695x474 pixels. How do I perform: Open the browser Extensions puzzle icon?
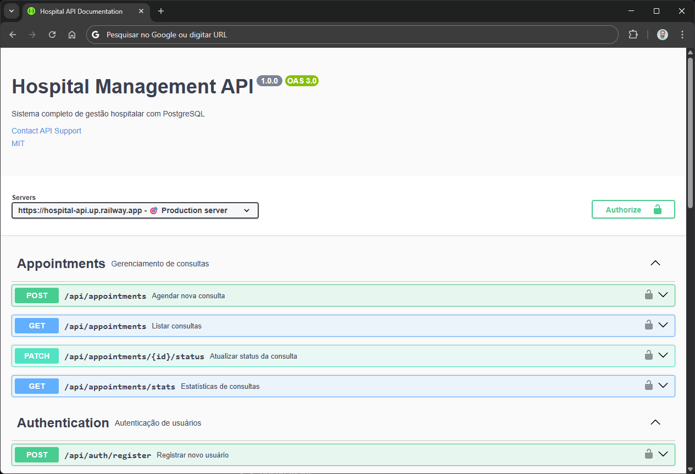tap(633, 35)
